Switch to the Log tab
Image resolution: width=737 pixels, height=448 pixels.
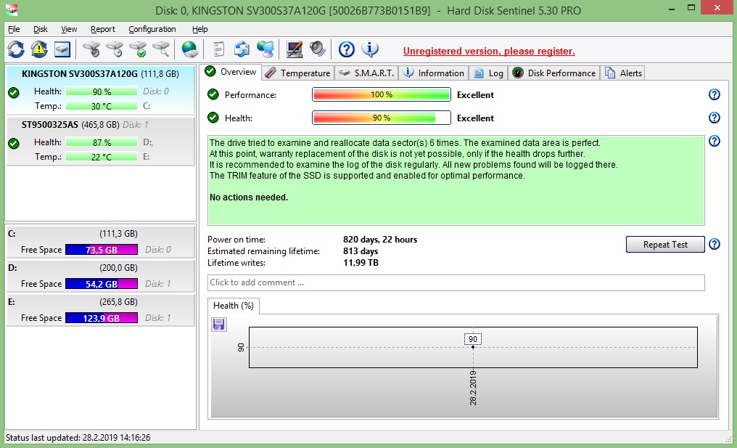tap(488, 73)
